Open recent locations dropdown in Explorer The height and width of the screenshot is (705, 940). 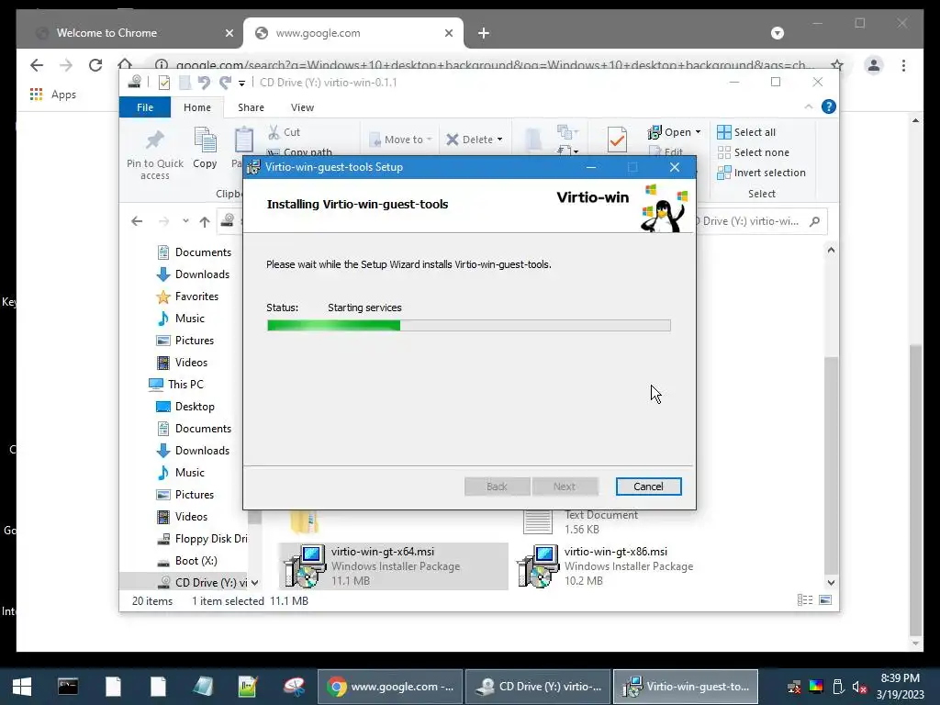coord(185,221)
